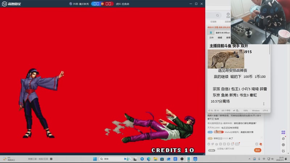Click the 行 10, 列 10 status entry
This screenshot has height=163, width=290.
(214, 110)
